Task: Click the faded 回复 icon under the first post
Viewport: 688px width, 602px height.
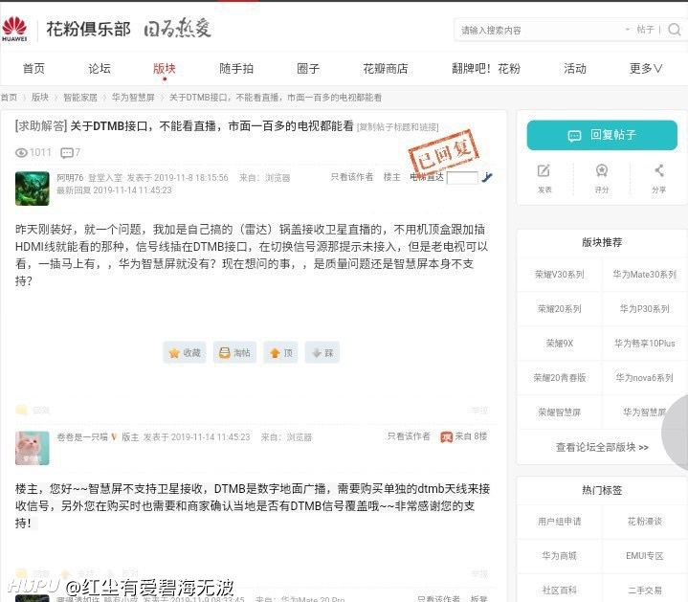Action: (x=21, y=411)
